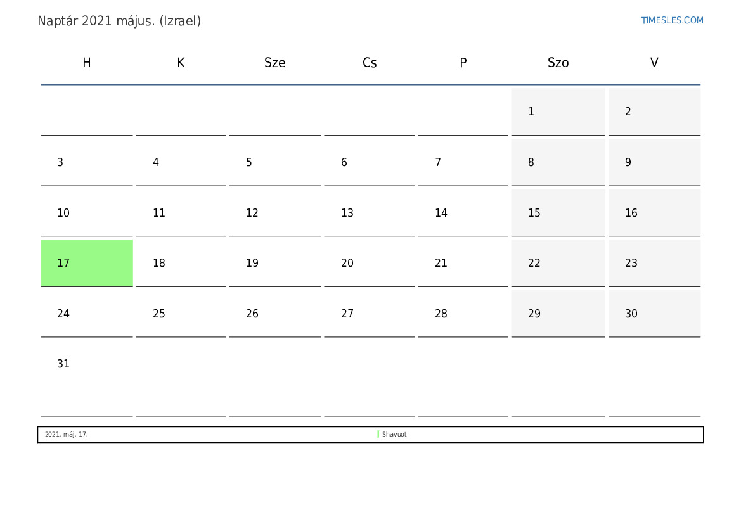Click the Shavuot holiday legend entry
The image size is (741, 524).
394,434
